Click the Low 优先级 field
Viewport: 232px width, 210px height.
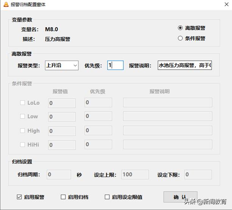[x=98, y=116]
